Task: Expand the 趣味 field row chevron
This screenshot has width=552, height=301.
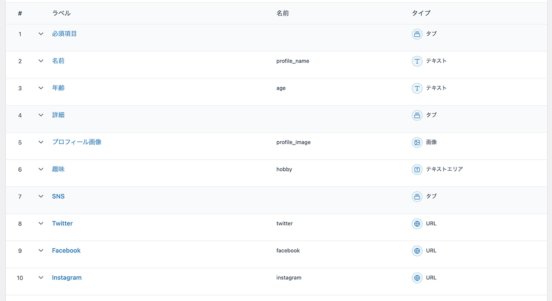Action: click(x=41, y=169)
